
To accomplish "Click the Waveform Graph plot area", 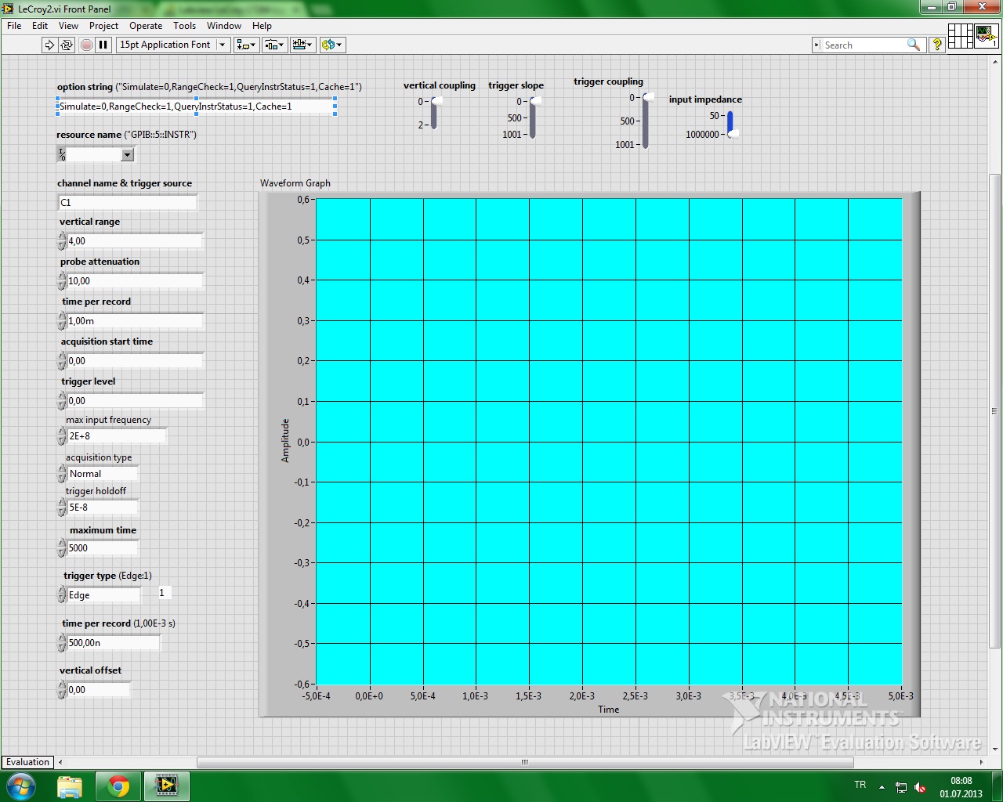I will 609,442.
